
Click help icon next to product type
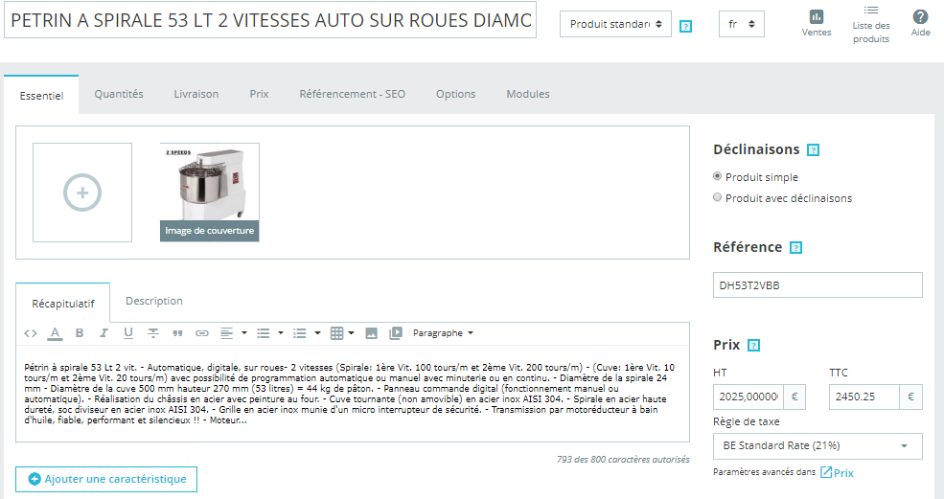(x=685, y=27)
